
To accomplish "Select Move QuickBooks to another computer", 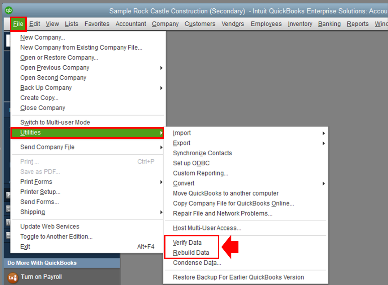I will 246,193.
